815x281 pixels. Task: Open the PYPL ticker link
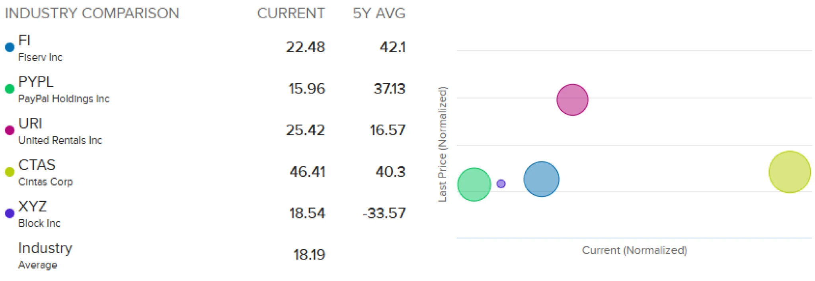pos(36,82)
